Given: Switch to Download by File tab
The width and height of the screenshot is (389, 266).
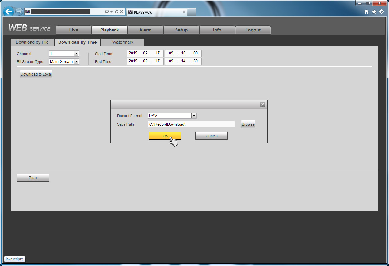Looking at the screenshot, I should pyautogui.click(x=32, y=42).
